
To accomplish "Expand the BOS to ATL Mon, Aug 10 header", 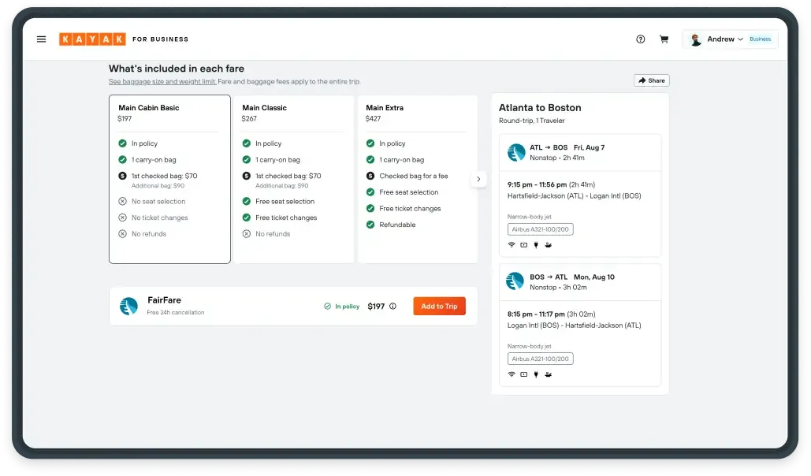I will coord(579,281).
